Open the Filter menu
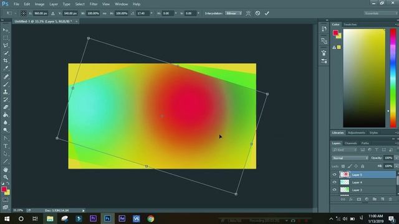 click(94, 4)
